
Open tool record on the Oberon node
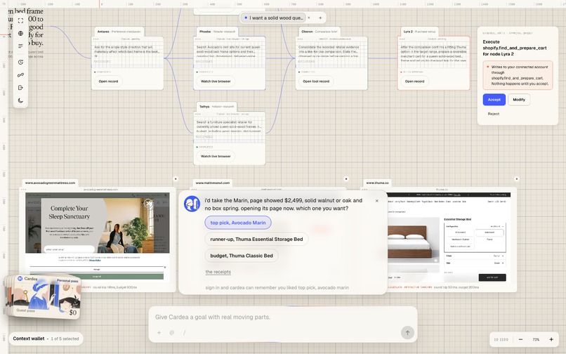coord(316,81)
